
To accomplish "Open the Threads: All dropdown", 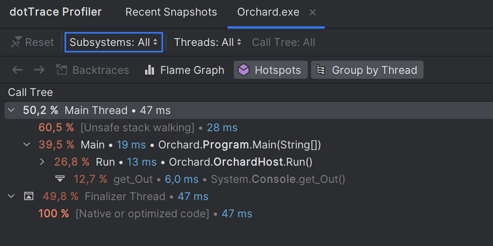I will click(207, 42).
